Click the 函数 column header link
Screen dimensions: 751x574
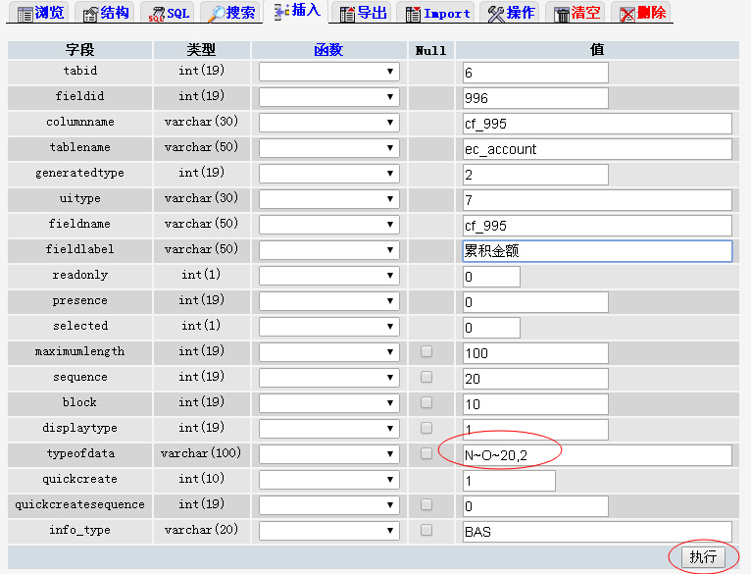(x=328, y=50)
